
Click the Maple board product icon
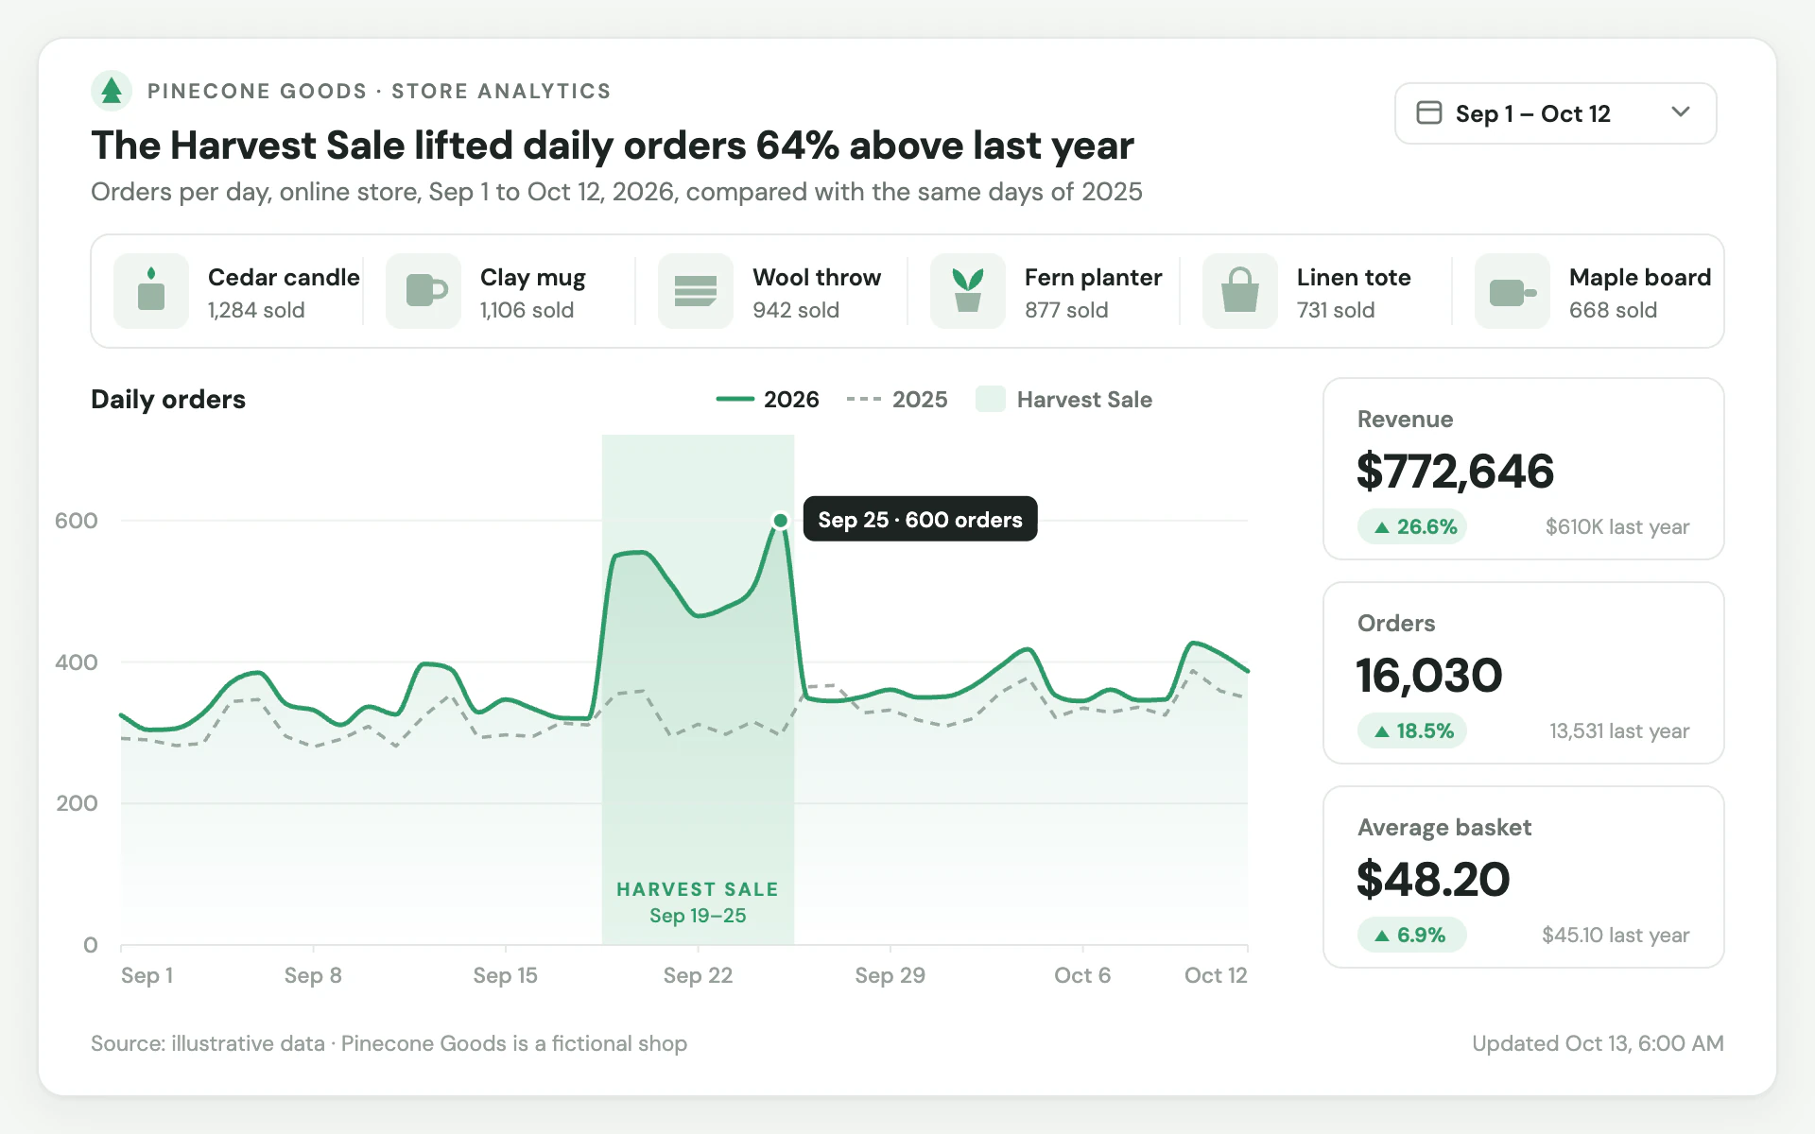tap(1512, 291)
